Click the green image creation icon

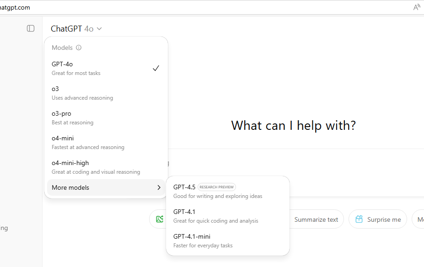pyautogui.click(x=160, y=219)
